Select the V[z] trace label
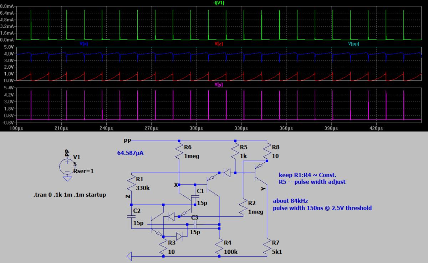Viewport: 428px width, 263px height. coord(218,44)
